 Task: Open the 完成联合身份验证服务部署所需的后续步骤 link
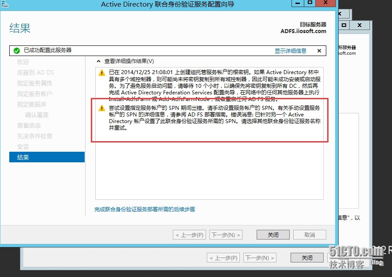point(145,209)
